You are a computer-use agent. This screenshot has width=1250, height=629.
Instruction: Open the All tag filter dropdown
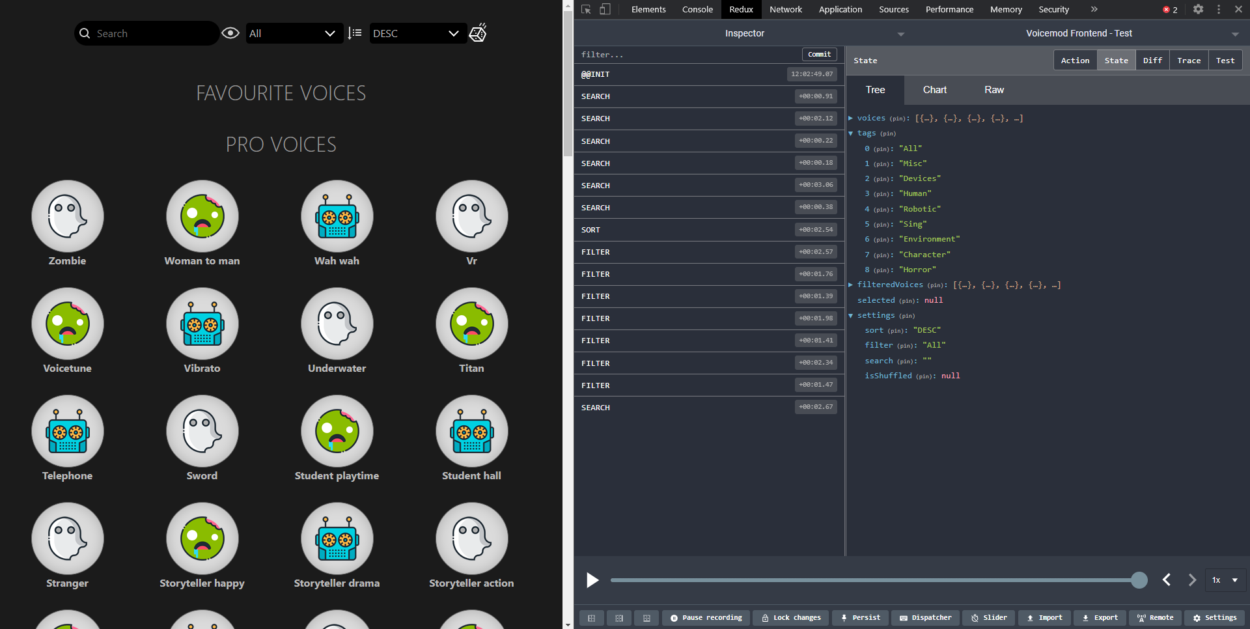tap(294, 33)
